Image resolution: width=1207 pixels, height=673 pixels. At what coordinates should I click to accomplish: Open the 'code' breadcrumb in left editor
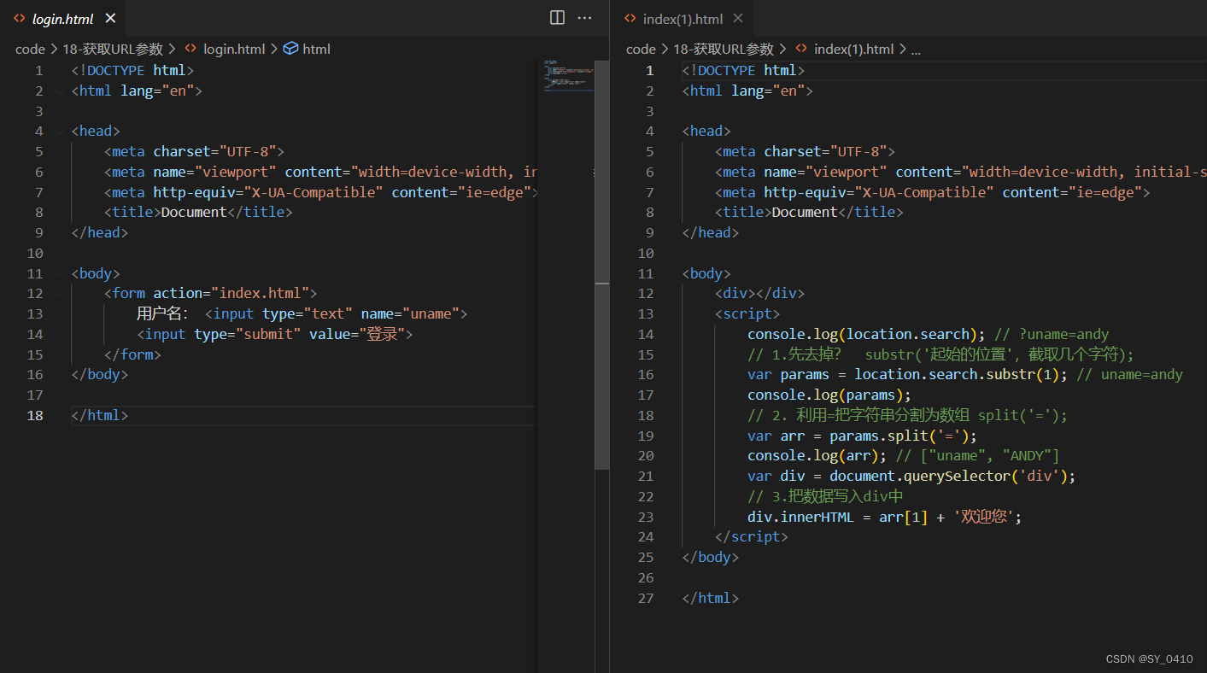click(30, 49)
